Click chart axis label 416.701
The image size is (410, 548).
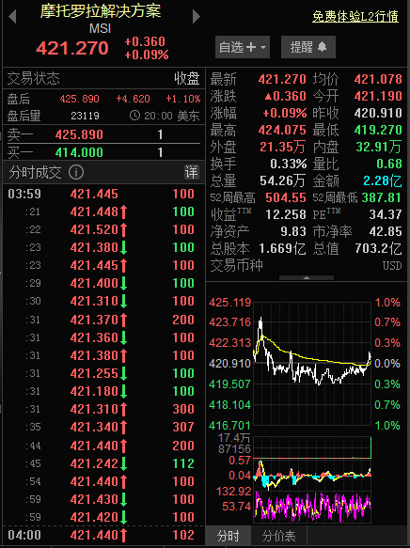click(230, 425)
